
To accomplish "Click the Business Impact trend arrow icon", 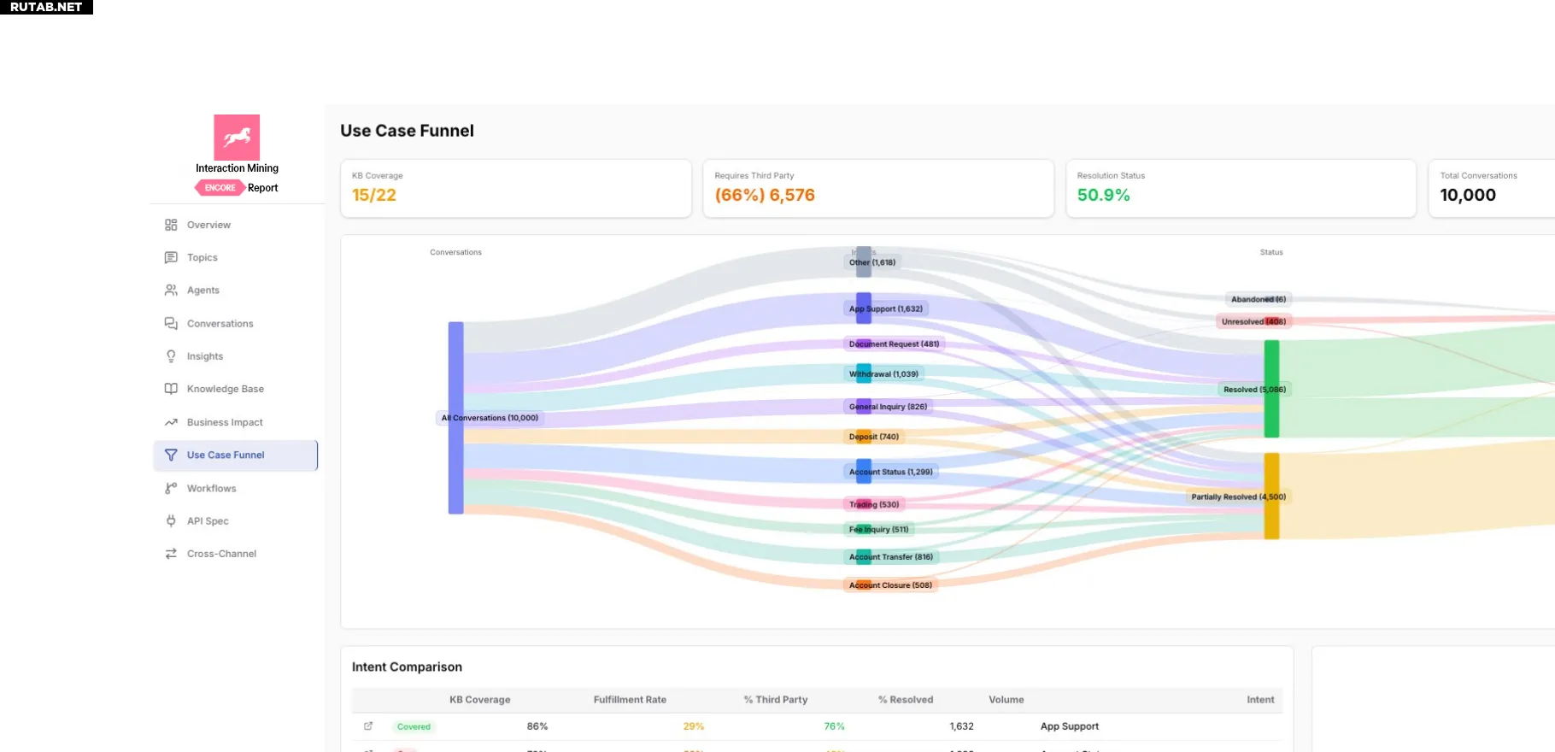I will [x=171, y=422].
